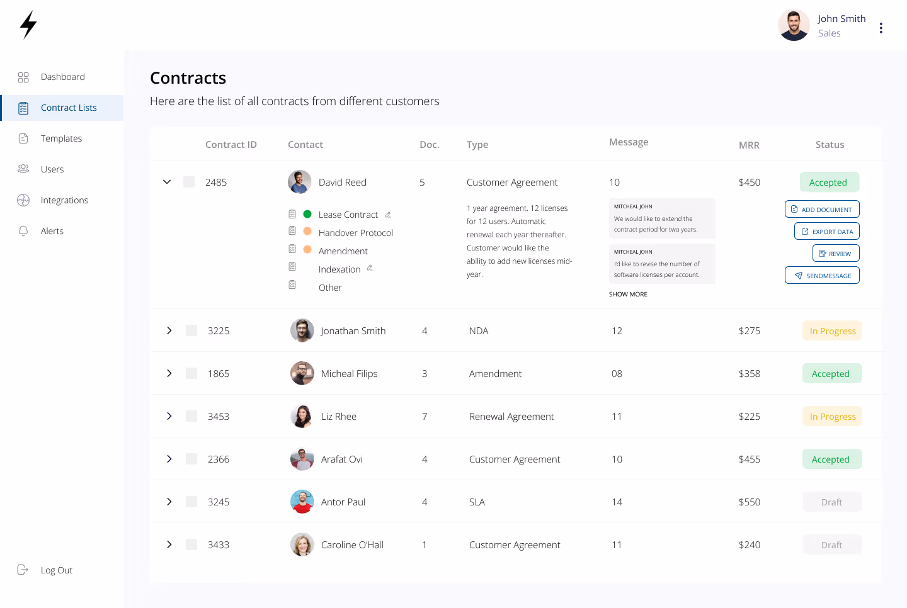Click the lightning bolt app logo
The height and width of the screenshot is (608, 907).
pos(28,25)
